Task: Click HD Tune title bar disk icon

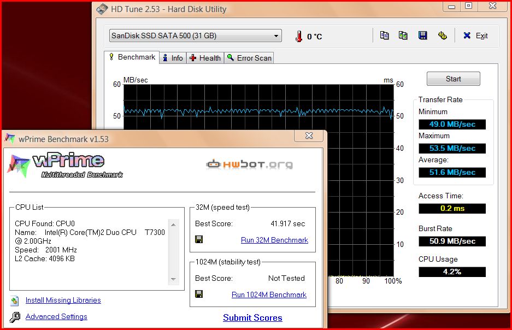Action: (102, 9)
